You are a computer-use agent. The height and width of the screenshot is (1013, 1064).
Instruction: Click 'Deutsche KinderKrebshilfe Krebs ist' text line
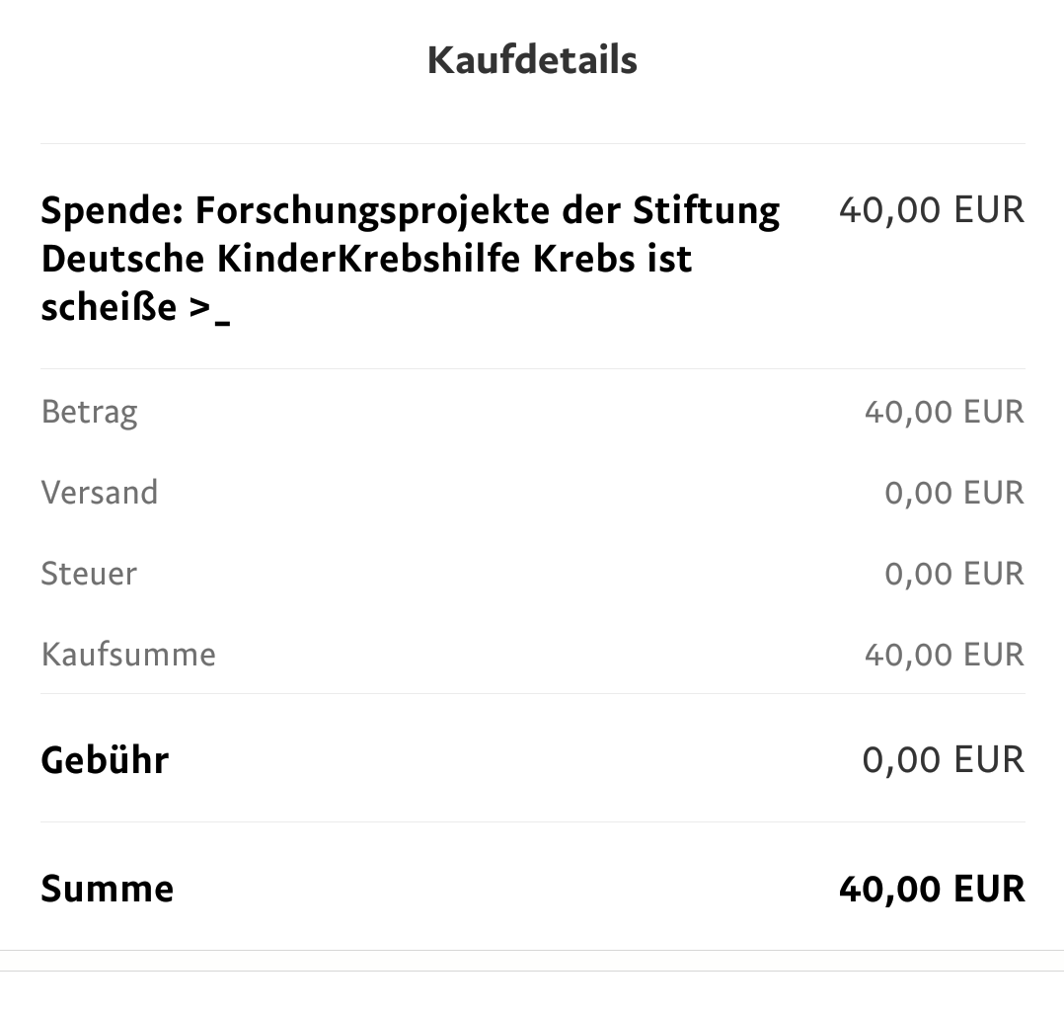tap(366, 259)
